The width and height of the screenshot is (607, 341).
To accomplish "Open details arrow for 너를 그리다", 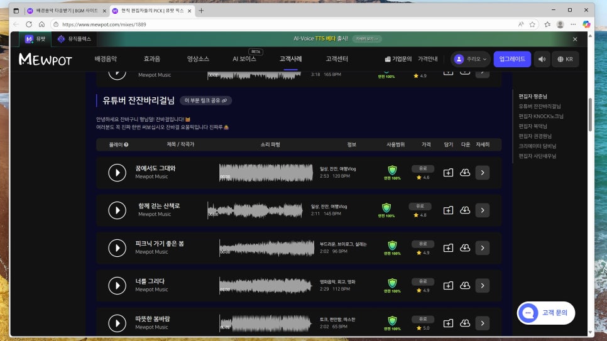I will [483, 286].
